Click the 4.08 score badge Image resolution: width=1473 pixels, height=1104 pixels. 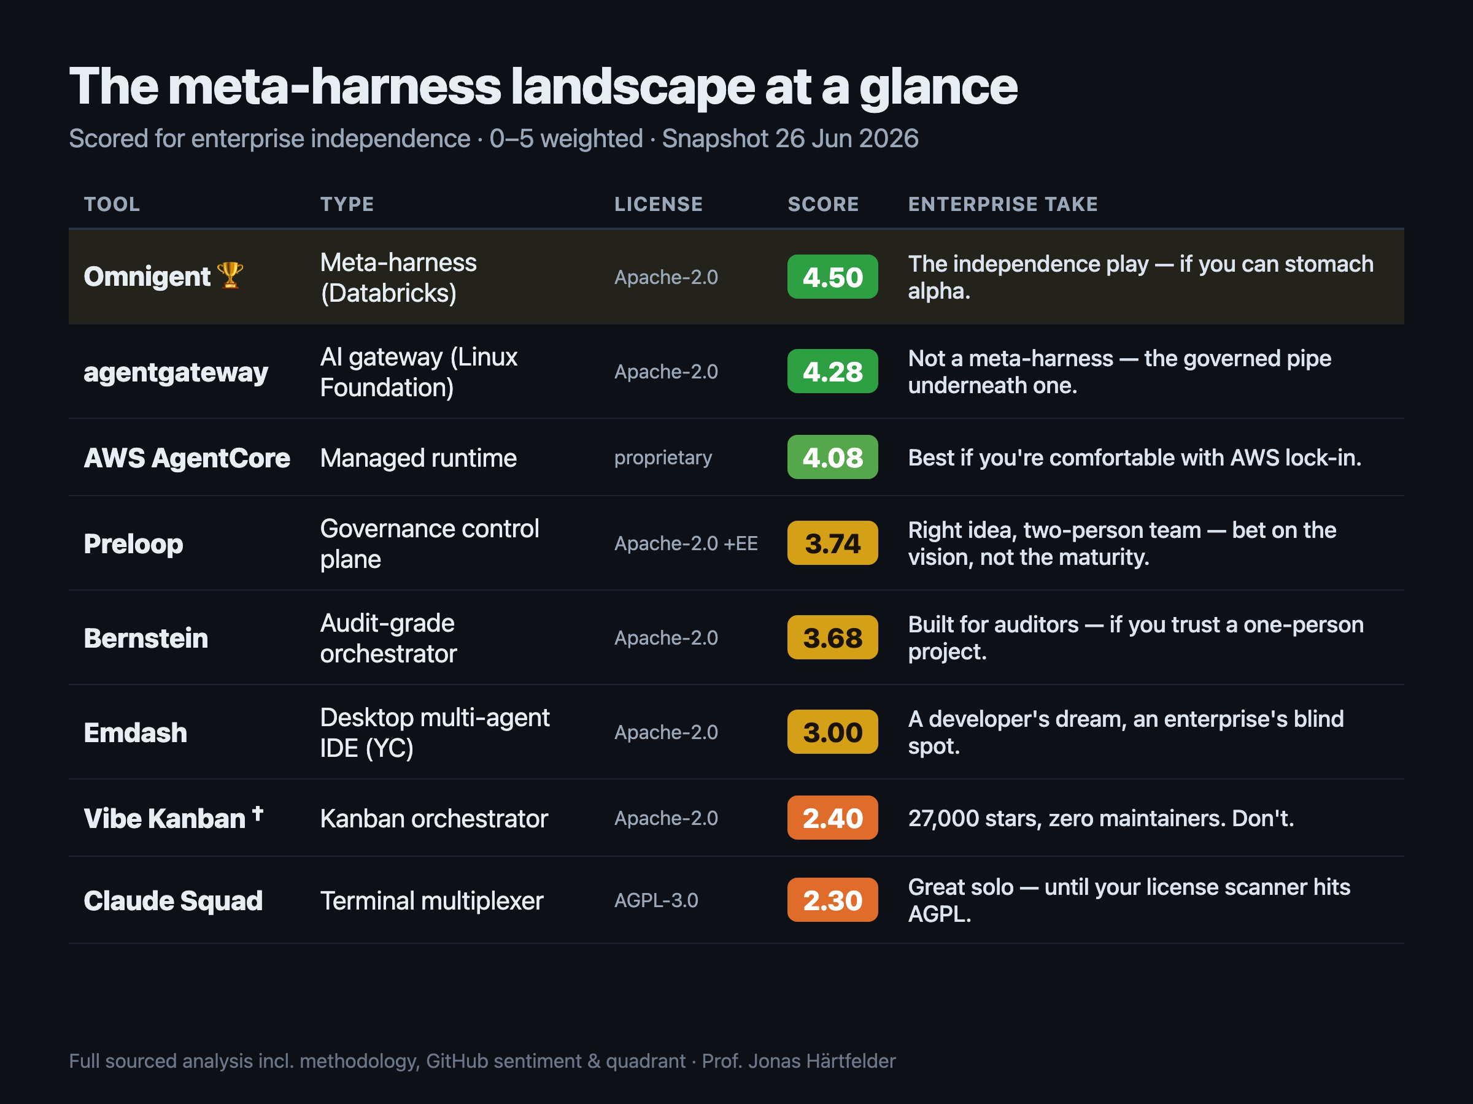point(832,457)
